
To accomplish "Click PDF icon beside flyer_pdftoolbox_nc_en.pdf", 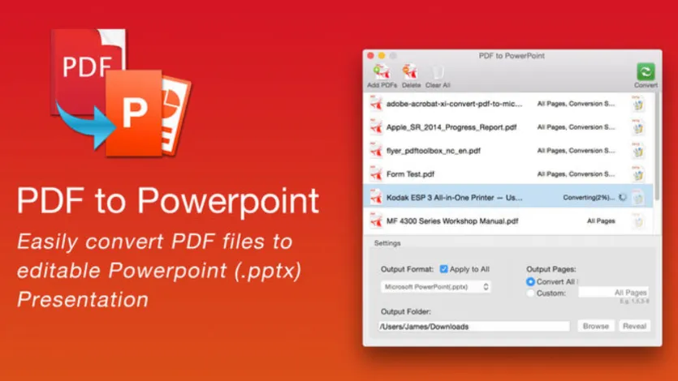I will click(376, 151).
